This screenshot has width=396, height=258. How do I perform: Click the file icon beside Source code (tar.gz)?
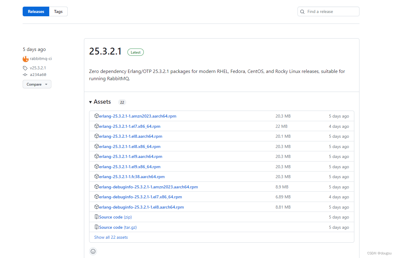point(97,227)
